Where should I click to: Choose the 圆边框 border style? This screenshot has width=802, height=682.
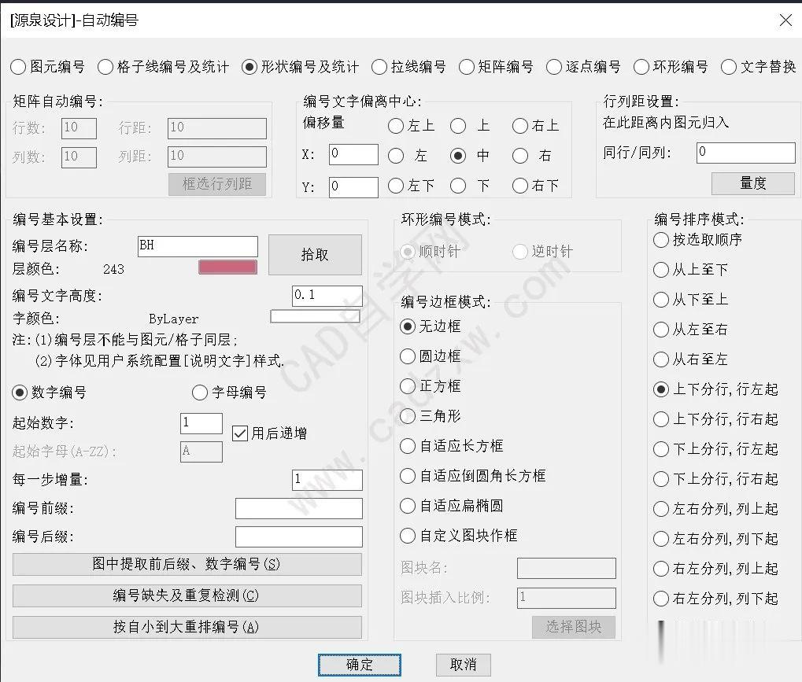[x=407, y=356]
